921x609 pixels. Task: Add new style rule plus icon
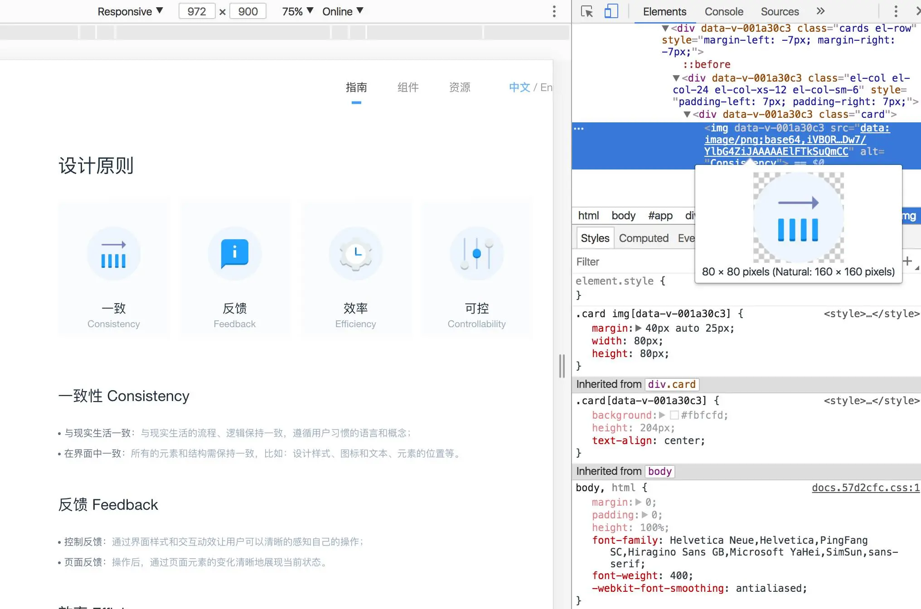907,261
